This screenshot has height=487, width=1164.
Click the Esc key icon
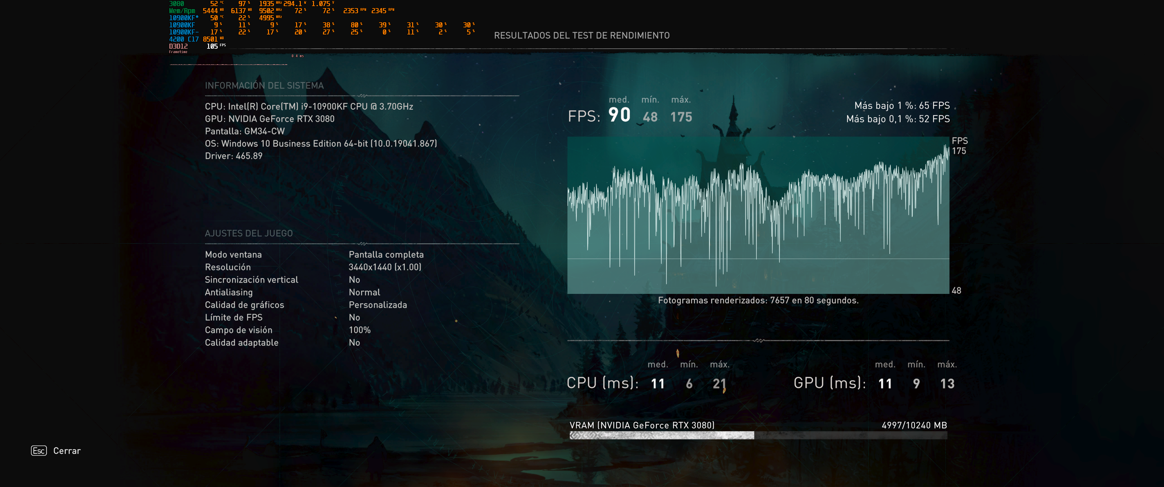(39, 450)
